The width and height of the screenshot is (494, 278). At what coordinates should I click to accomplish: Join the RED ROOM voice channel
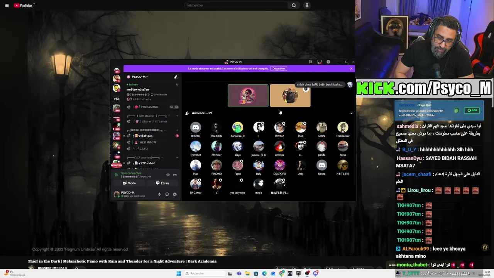point(152,142)
